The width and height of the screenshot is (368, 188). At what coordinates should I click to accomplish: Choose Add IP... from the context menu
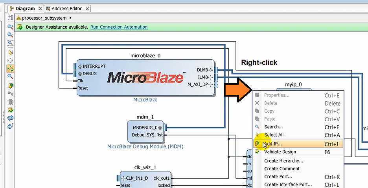coord(273,144)
